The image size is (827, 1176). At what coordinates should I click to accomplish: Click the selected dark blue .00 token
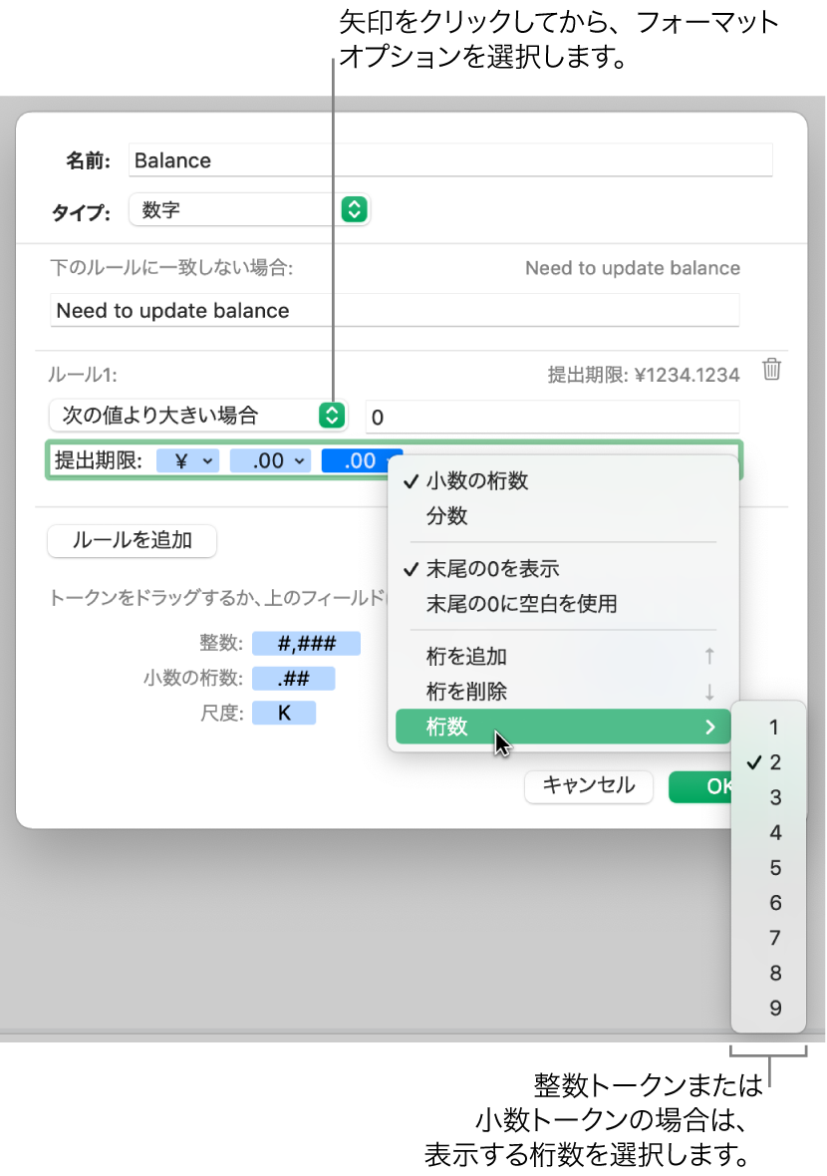362,460
